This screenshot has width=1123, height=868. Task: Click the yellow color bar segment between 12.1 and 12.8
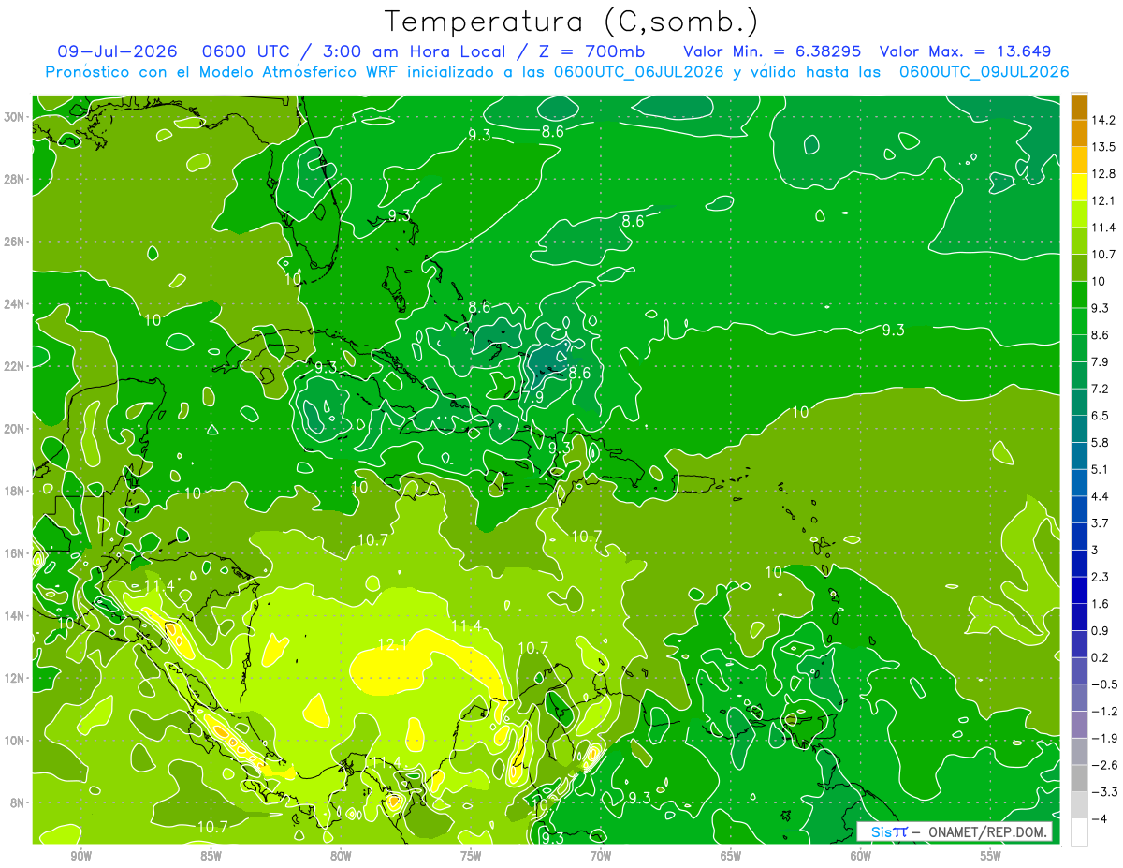[1079, 186]
